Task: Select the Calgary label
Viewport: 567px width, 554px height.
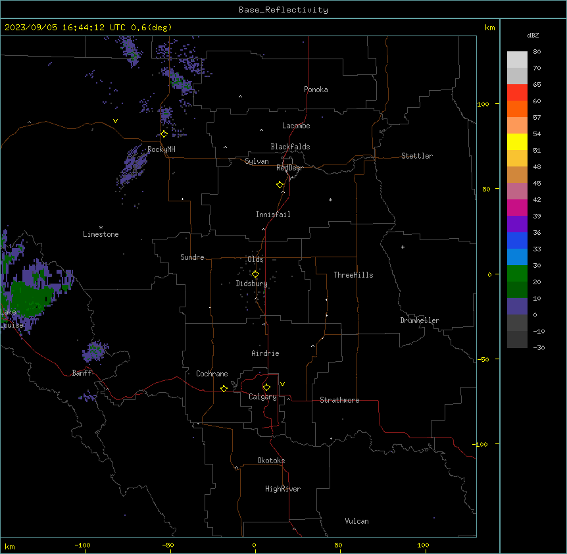Action: (x=262, y=397)
